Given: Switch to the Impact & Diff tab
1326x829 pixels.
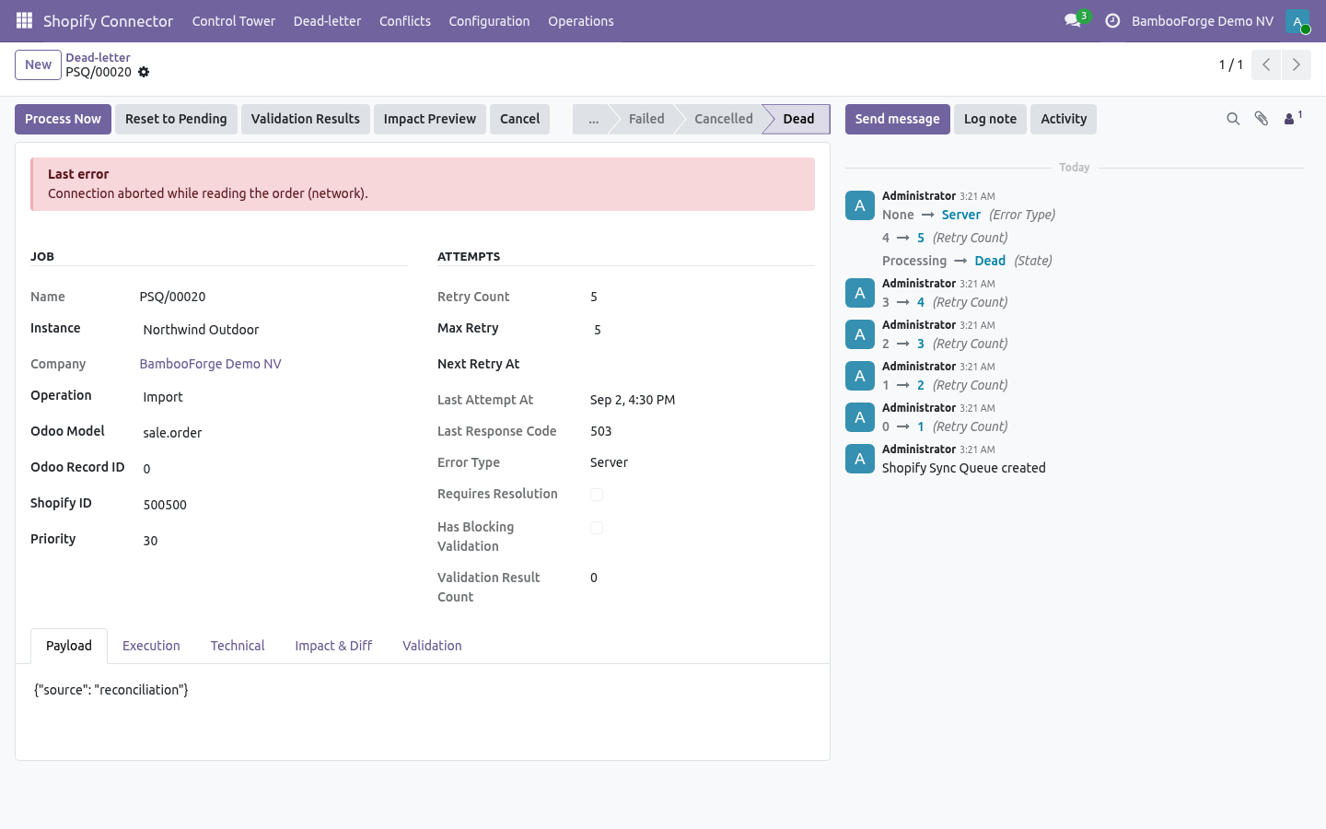Looking at the screenshot, I should pyautogui.click(x=333, y=646).
